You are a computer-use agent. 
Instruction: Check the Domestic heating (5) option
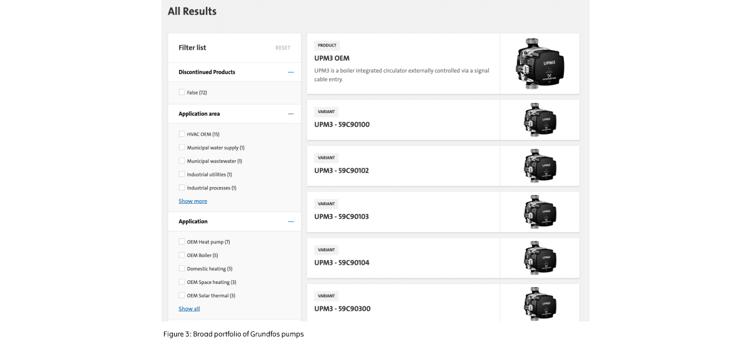[x=182, y=269]
